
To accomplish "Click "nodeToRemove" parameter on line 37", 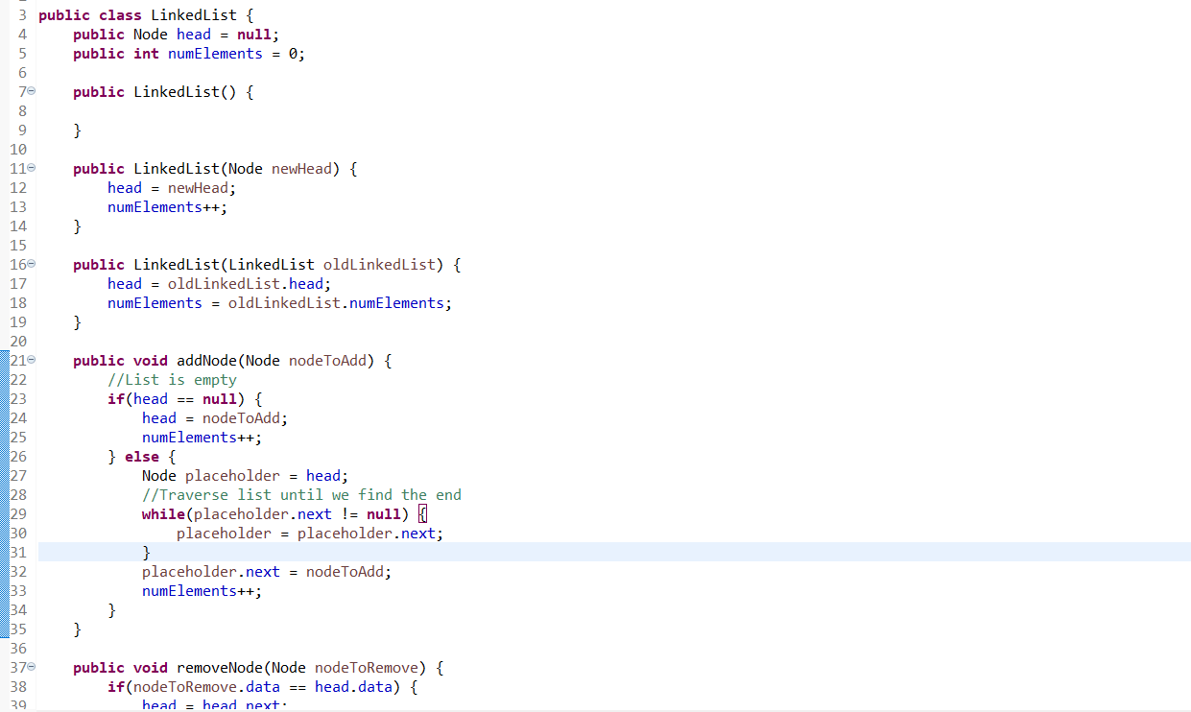I will pyautogui.click(x=366, y=668).
